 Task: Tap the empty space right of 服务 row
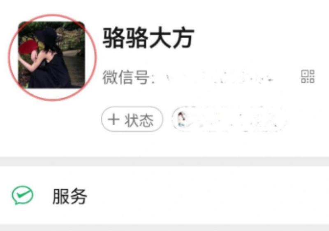(x=208, y=195)
